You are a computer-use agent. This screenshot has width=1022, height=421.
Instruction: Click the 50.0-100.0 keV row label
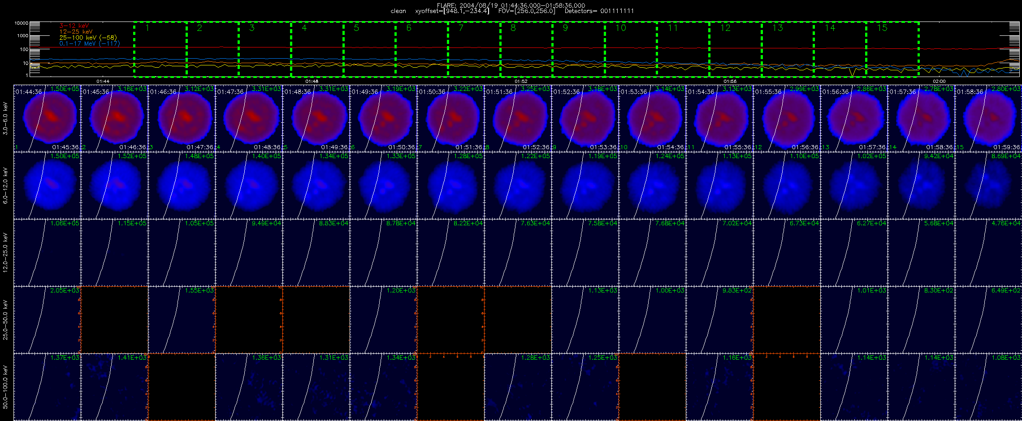point(5,387)
